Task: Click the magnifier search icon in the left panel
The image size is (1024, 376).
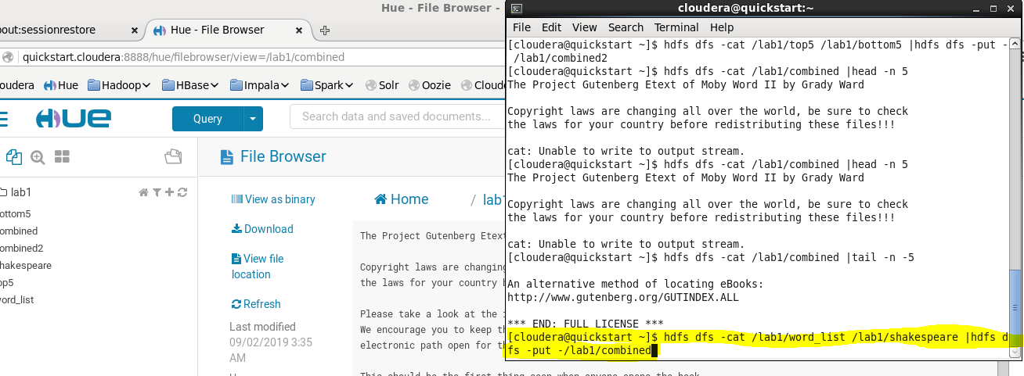Action: click(38, 157)
